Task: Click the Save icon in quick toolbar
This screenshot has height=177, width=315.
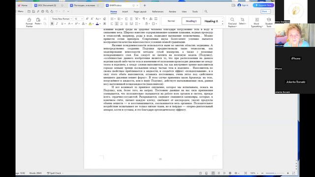Action: coord(33,11)
